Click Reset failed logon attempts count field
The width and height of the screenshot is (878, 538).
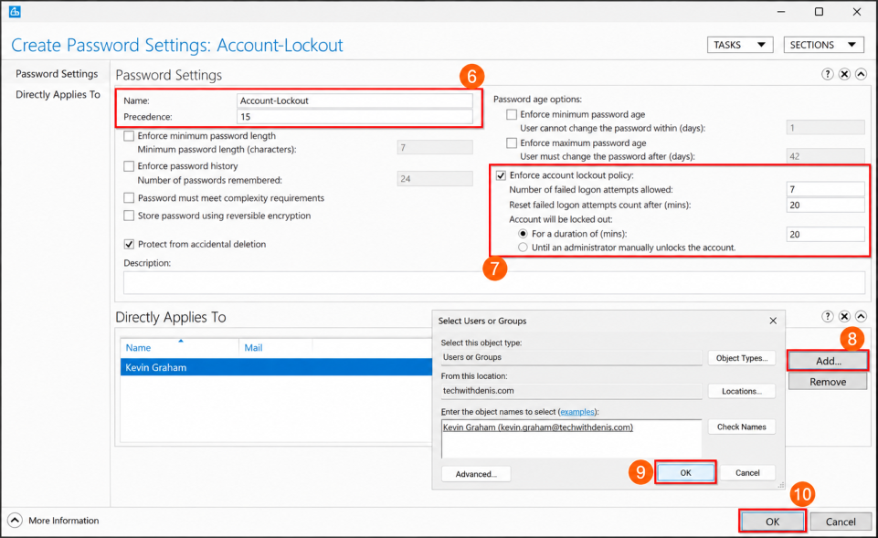pyautogui.click(x=825, y=205)
